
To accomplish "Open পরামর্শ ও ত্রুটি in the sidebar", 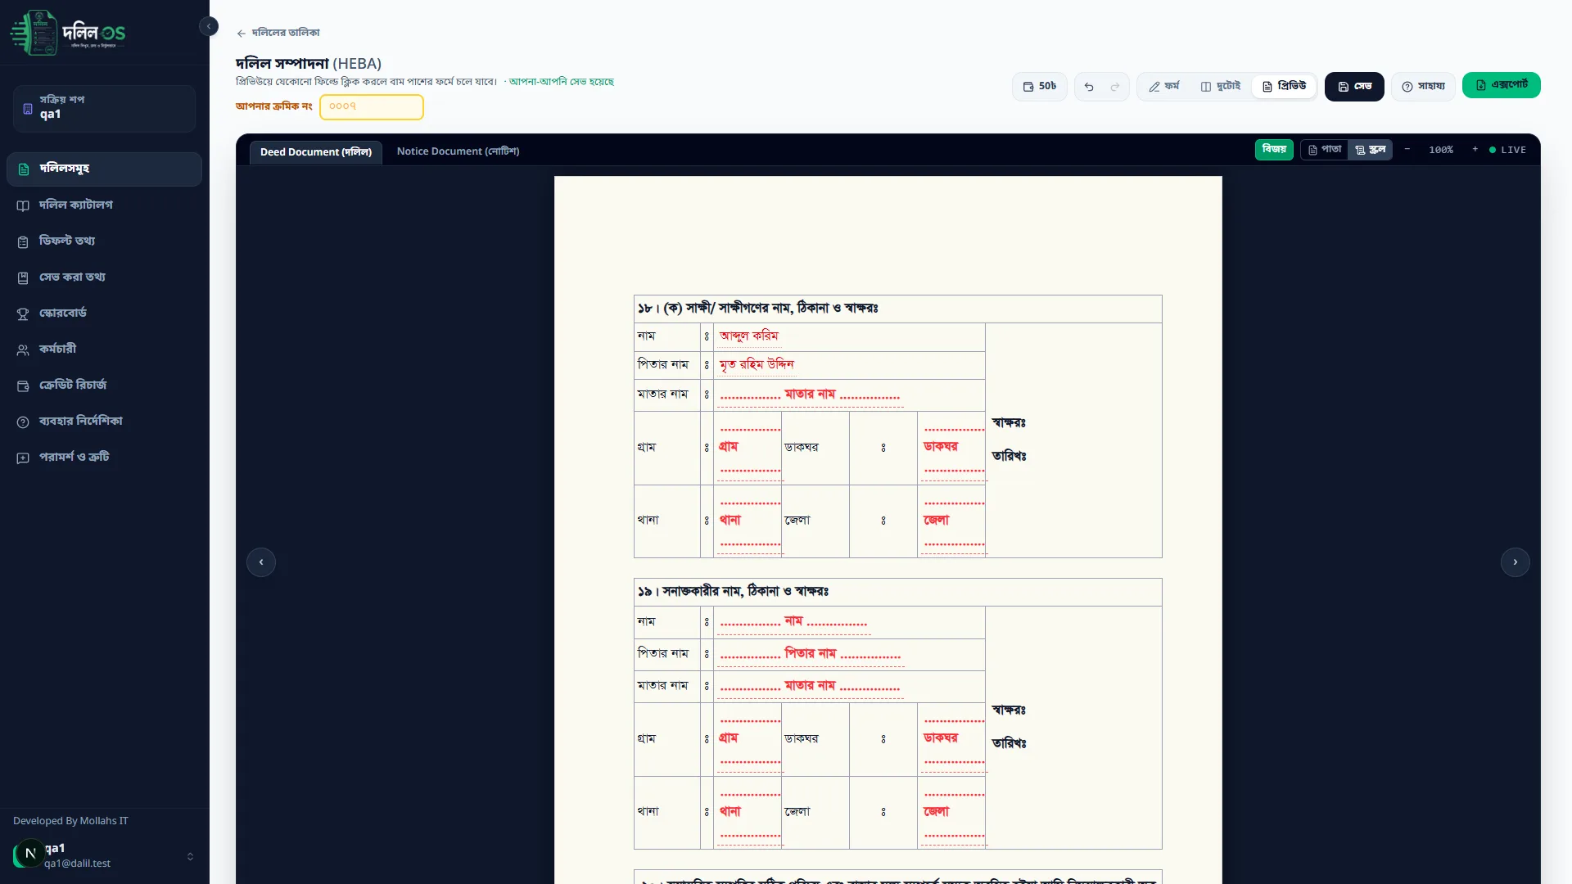I will coord(104,457).
